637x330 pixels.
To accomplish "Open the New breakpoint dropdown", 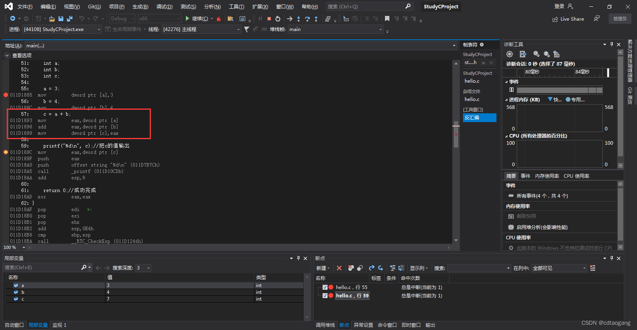I will pos(323,268).
